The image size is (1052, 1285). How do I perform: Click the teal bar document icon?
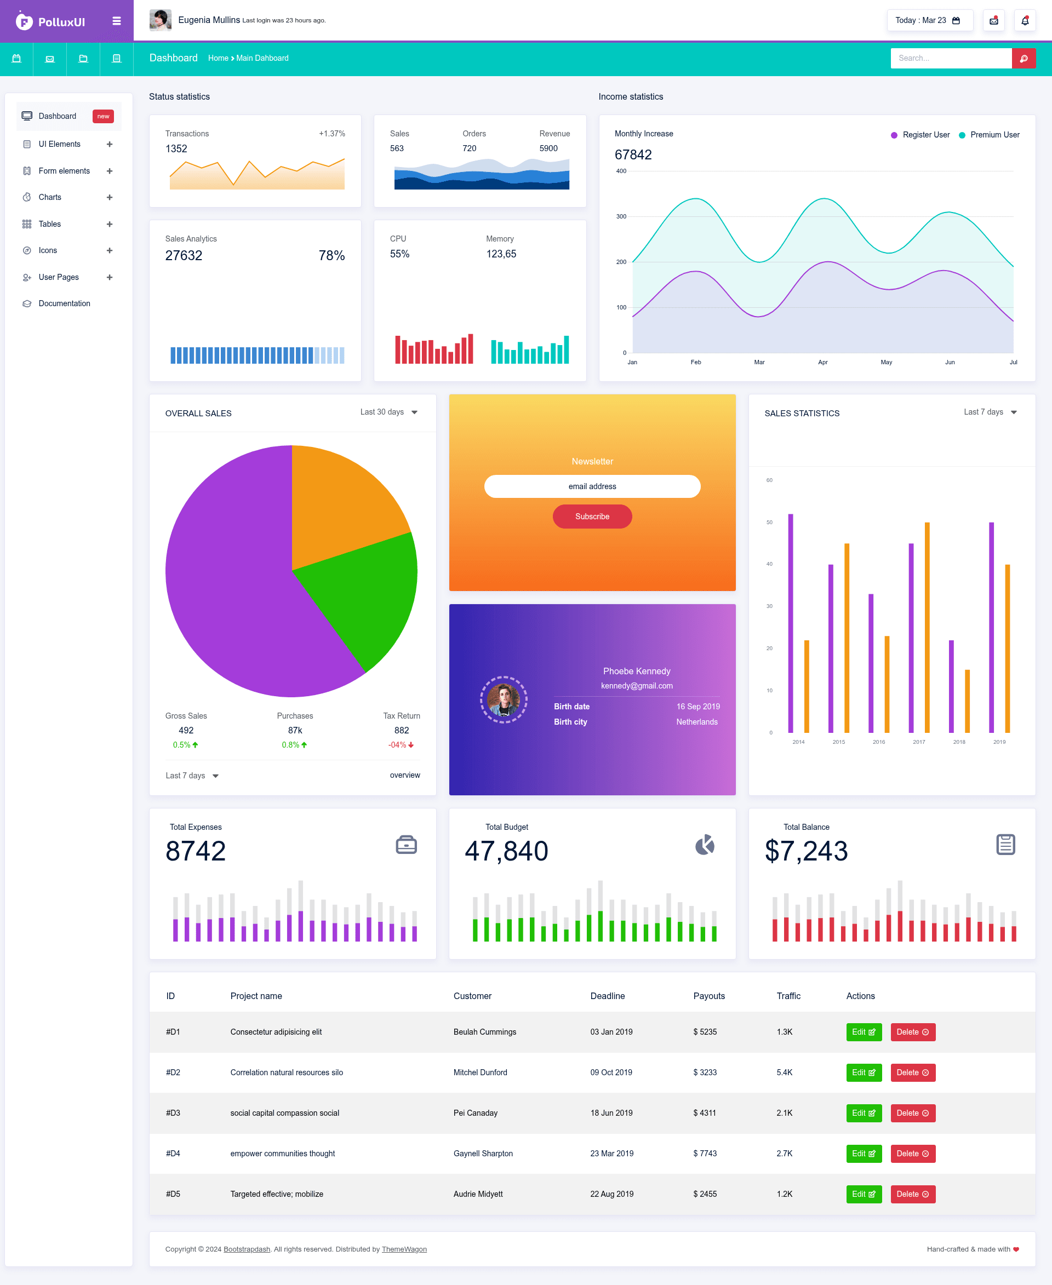(116, 58)
